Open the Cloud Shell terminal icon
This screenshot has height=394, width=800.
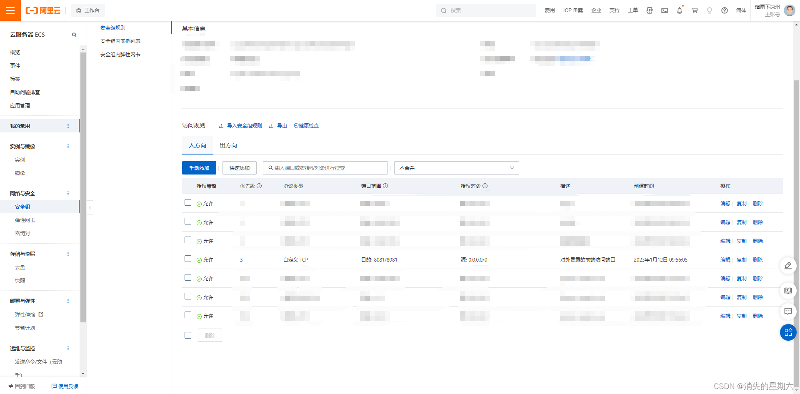click(x=665, y=10)
